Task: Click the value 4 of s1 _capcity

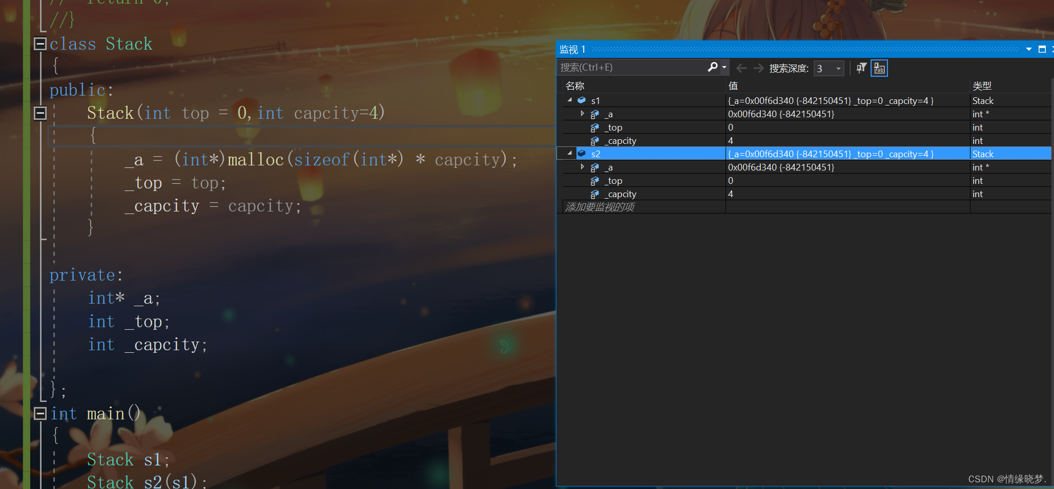Action: point(731,141)
